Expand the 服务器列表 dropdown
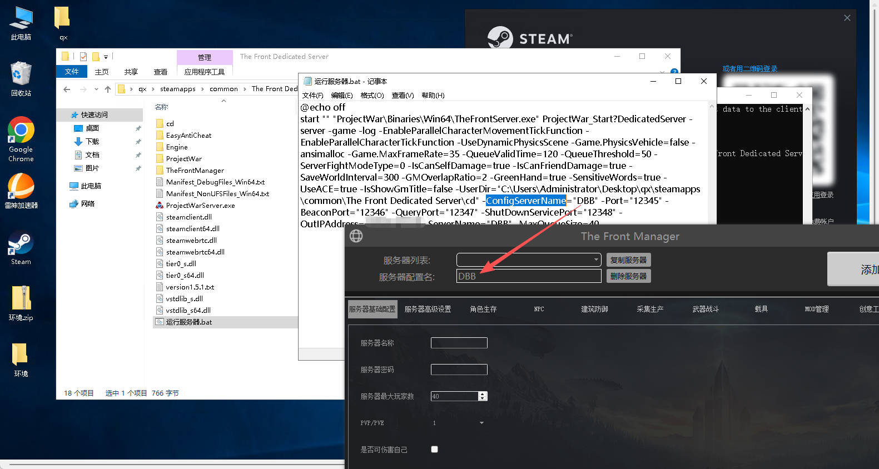Screen dimensions: 879x469 596,260
